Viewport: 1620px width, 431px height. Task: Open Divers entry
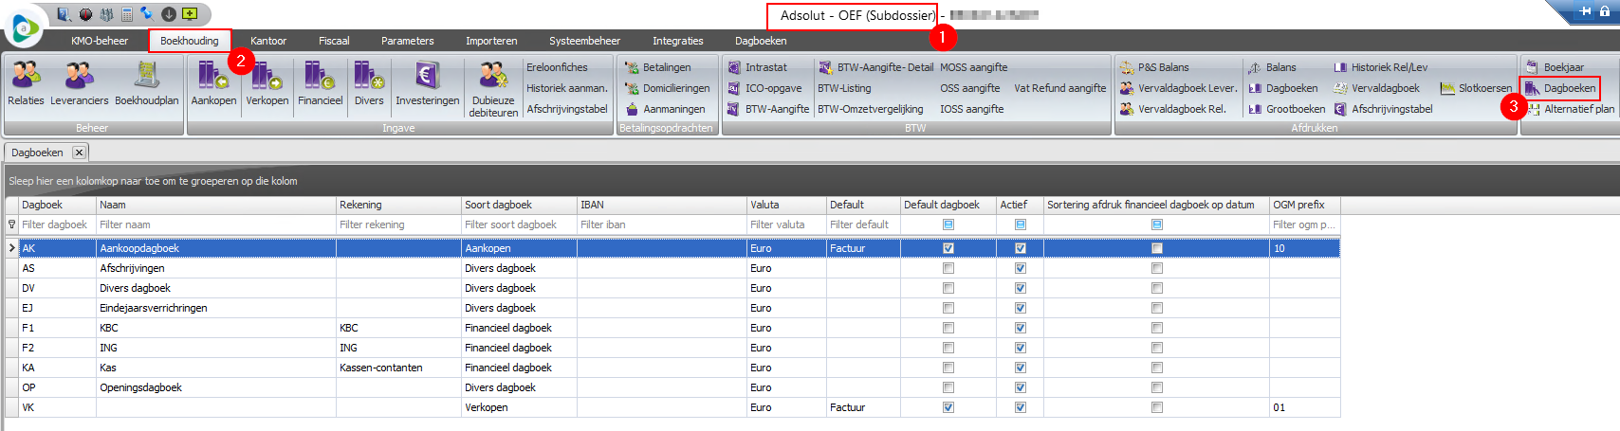tap(369, 83)
